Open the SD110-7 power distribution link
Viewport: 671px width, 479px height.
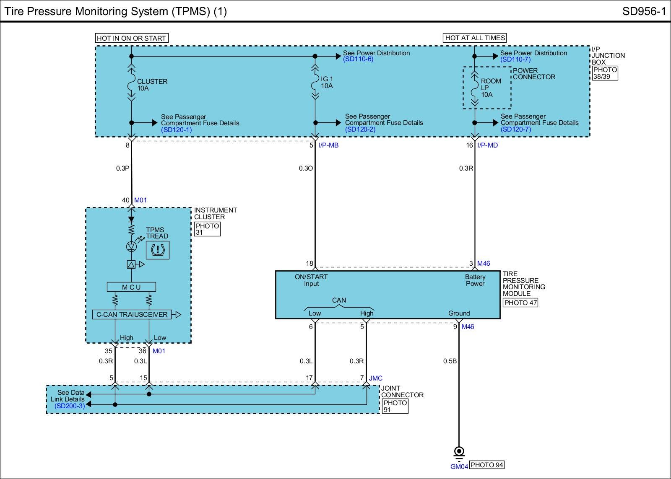pos(515,60)
